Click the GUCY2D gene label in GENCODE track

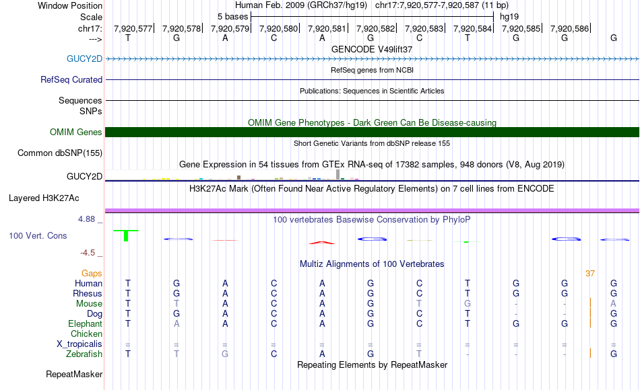pyautogui.click(x=84, y=58)
